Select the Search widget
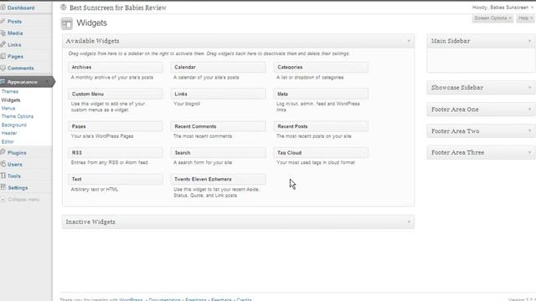The height and width of the screenshot is (301, 536). [218, 152]
